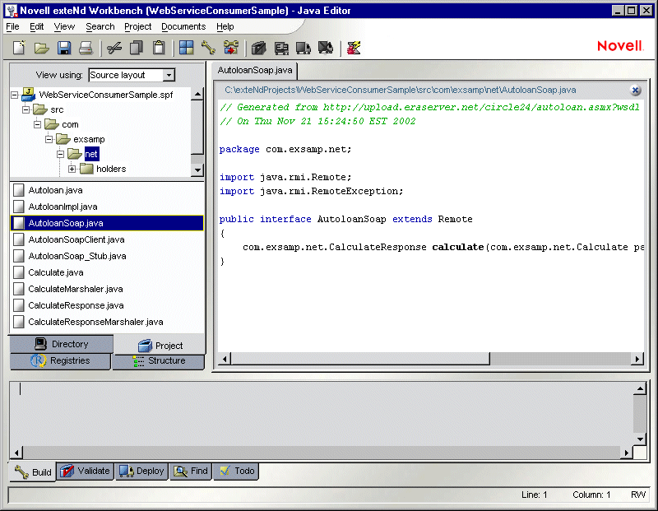Expand the holders folder node
This screenshot has height=511, width=658.
(x=72, y=169)
